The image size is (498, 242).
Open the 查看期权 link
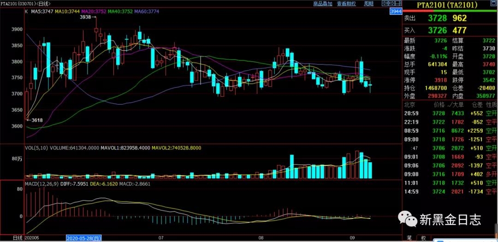coord(346,4)
